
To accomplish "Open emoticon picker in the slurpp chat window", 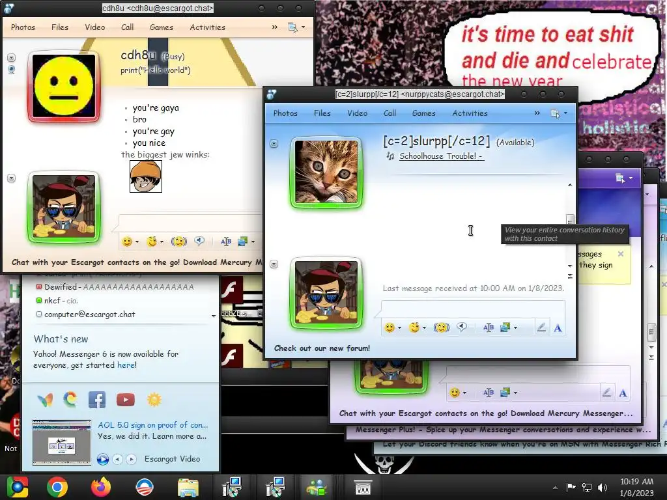I will click(390, 327).
